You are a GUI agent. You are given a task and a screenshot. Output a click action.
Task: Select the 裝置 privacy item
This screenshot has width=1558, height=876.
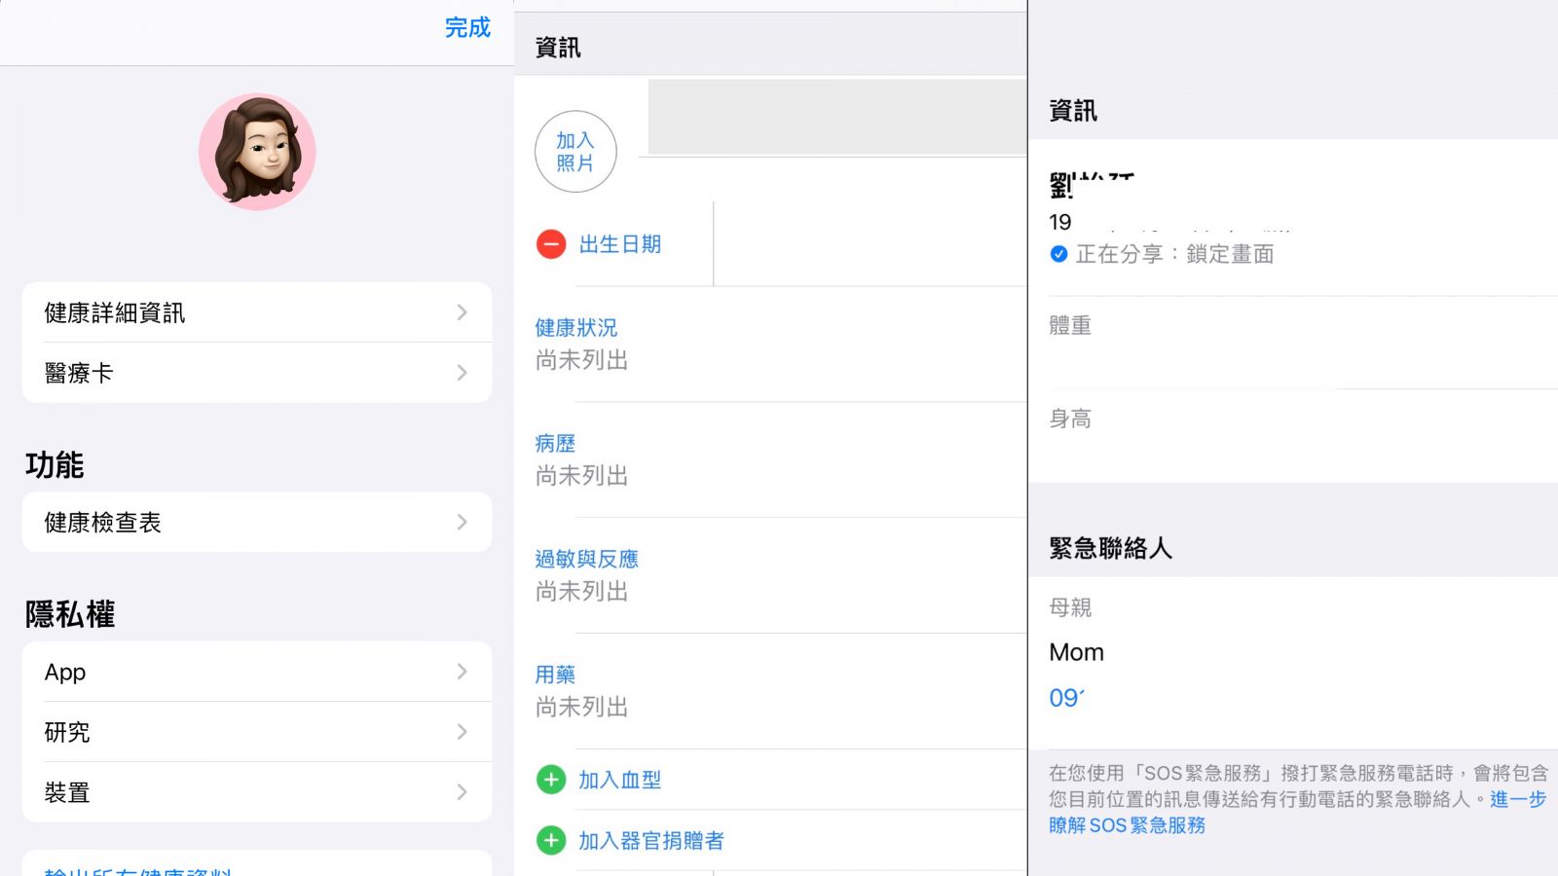click(68, 792)
